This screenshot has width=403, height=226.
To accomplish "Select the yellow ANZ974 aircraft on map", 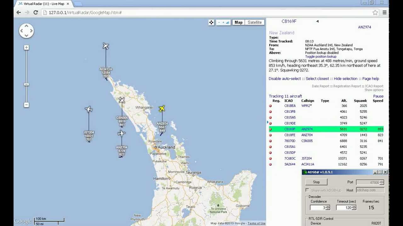I will (x=162, y=109).
